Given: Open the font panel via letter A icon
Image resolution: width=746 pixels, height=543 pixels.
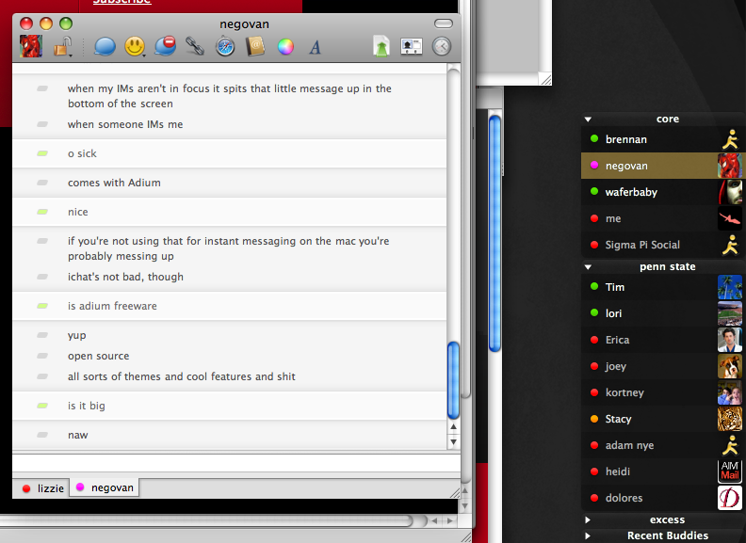Looking at the screenshot, I should (x=315, y=47).
